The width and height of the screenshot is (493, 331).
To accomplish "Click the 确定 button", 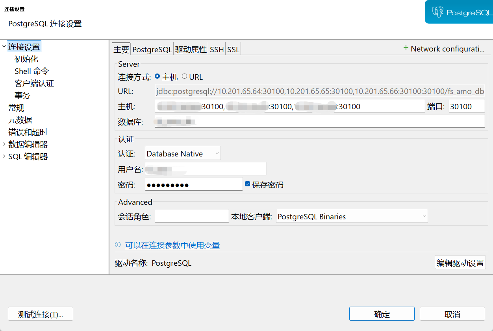I will pos(382,314).
